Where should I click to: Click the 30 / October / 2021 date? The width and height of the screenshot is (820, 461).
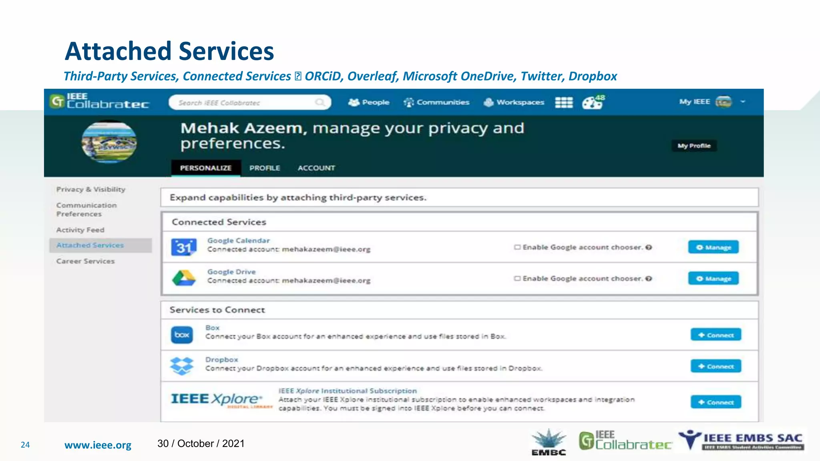(201, 443)
